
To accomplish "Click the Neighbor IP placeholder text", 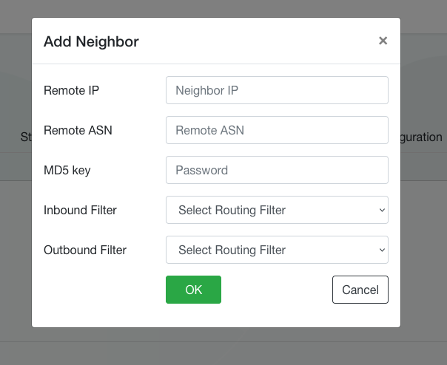I will point(206,91).
